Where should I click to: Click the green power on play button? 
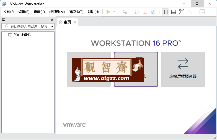[108, 12]
